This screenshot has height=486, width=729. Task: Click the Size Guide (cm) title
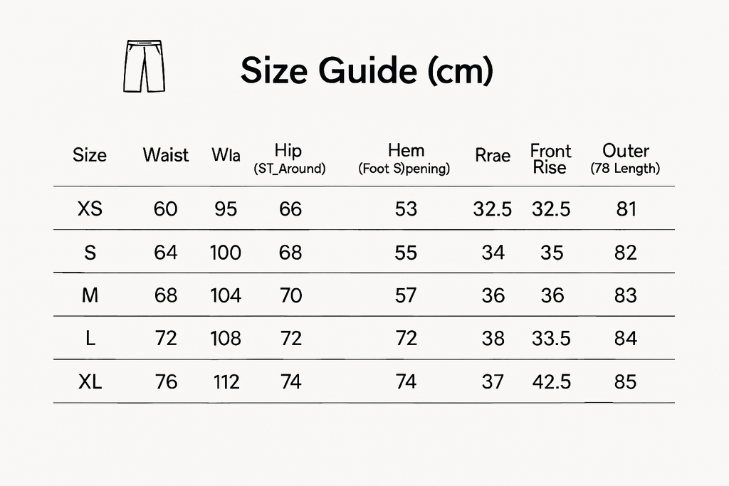[x=367, y=70]
